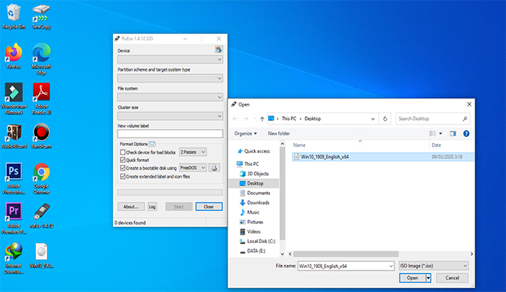Image resolution: width=506 pixels, height=292 pixels.
Task: Click the disc image select icon in Rufus
Action: click(214, 167)
